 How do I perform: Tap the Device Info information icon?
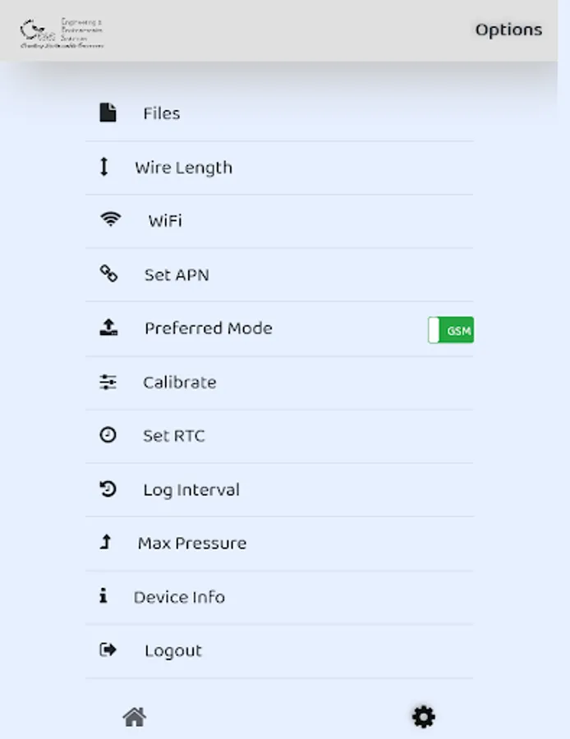pos(104,596)
